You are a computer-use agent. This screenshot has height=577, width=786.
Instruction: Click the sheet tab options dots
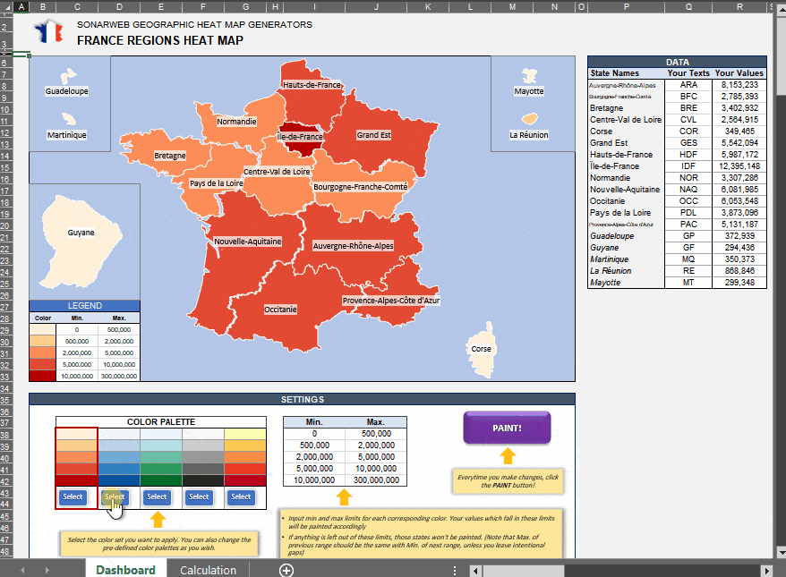(x=455, y=571)
